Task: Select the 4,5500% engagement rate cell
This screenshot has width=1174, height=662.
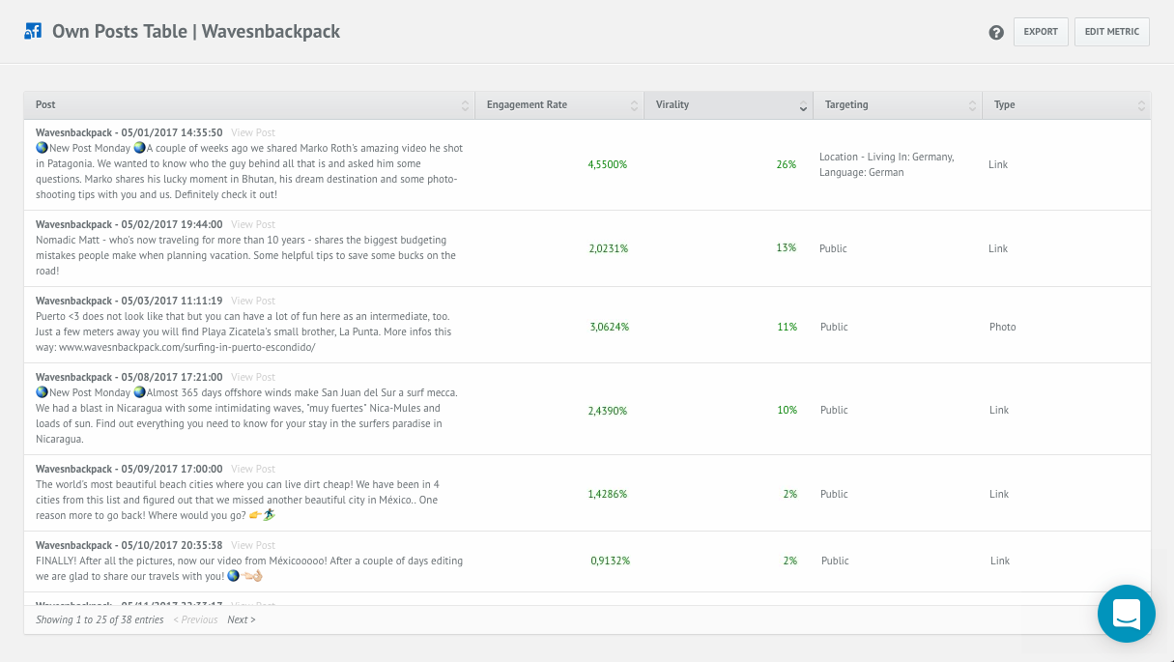Action: pos(608,164)
